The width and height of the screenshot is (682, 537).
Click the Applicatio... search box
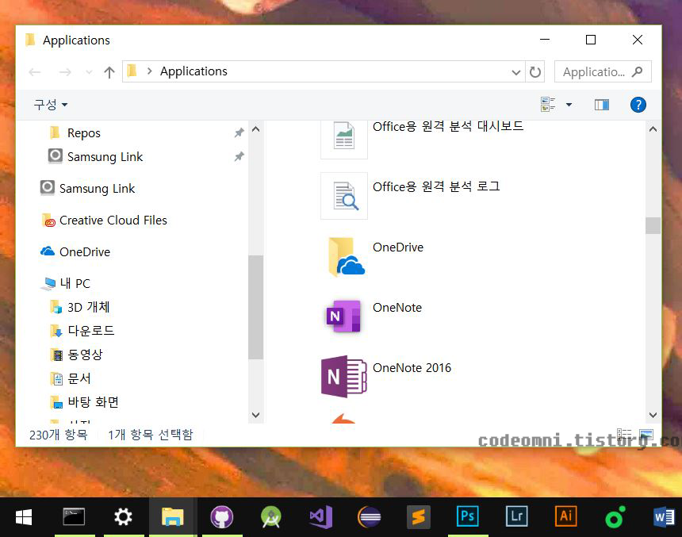[x=603, y=72]
